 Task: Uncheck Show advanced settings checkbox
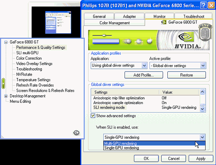pyautogui.click(x=93, y=116)
